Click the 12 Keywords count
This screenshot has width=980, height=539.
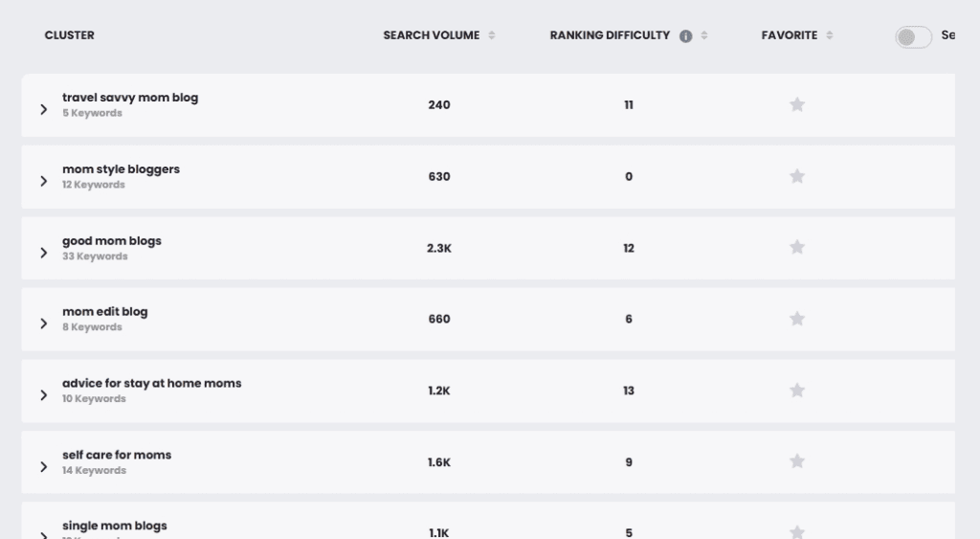(94, 185)
